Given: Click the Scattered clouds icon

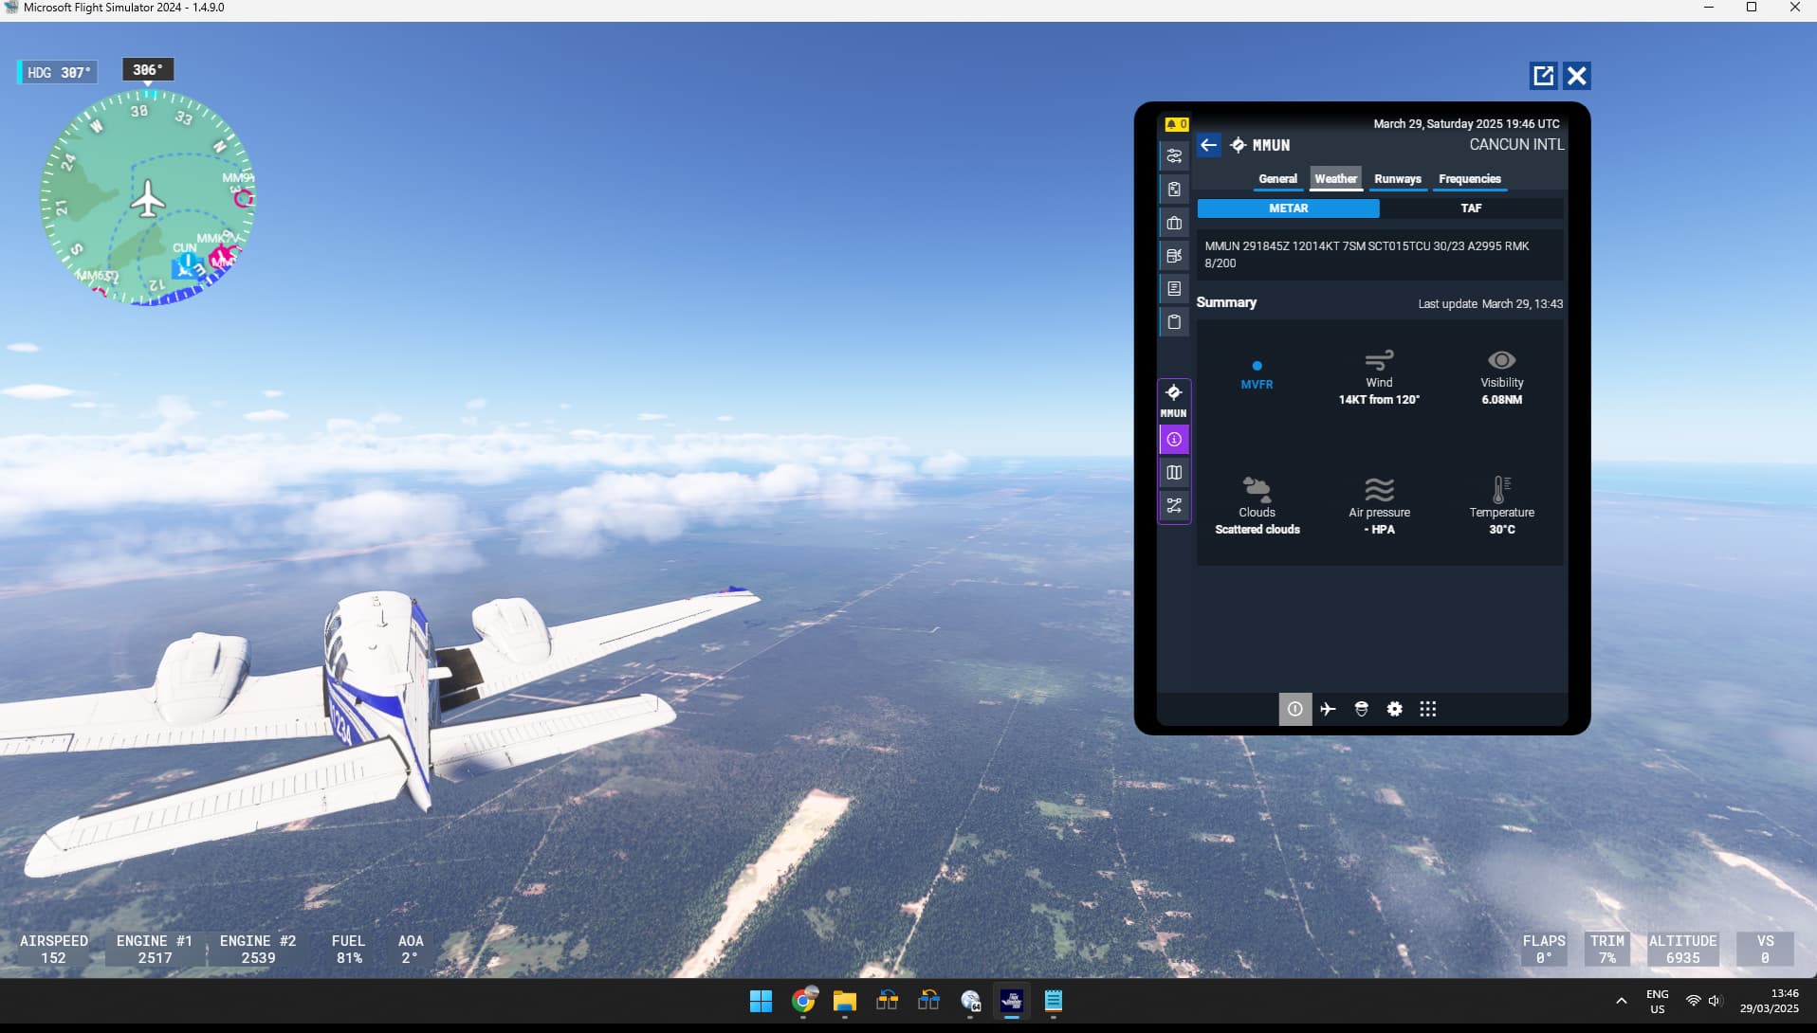Looking at the screenshot, I should (1257, 489).
